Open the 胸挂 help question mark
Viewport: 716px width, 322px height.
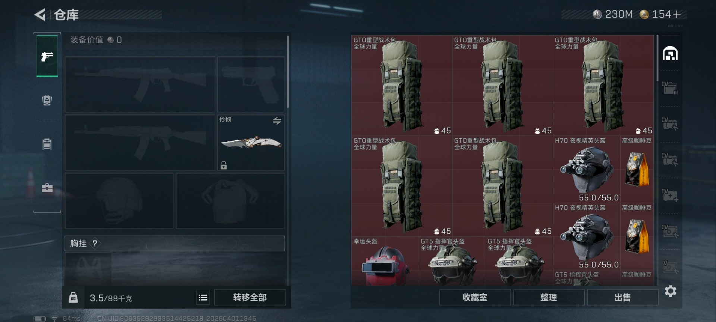tap(95, 243)
